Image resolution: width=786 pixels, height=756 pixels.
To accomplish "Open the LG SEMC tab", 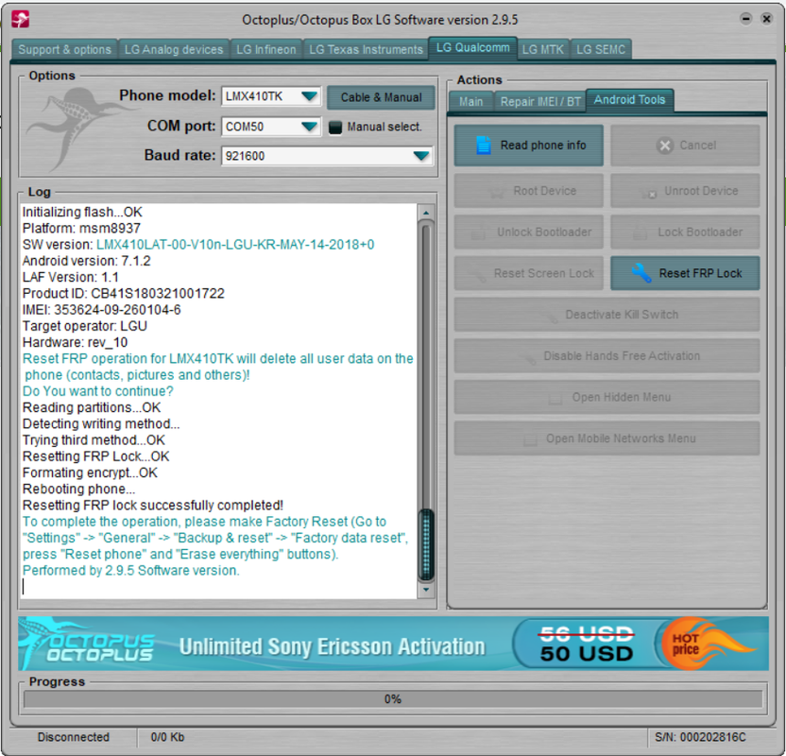I will [x=601, y=50].
